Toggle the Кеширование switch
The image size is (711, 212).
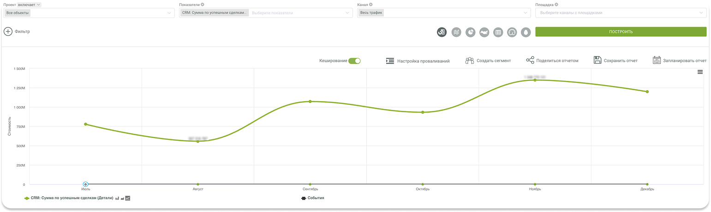[354, 61]
